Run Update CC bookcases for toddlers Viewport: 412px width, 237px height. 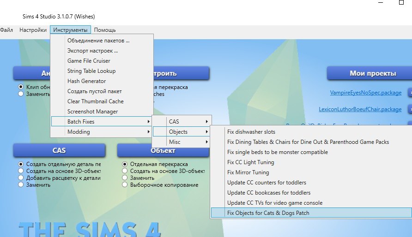click(x=311, y=193)
